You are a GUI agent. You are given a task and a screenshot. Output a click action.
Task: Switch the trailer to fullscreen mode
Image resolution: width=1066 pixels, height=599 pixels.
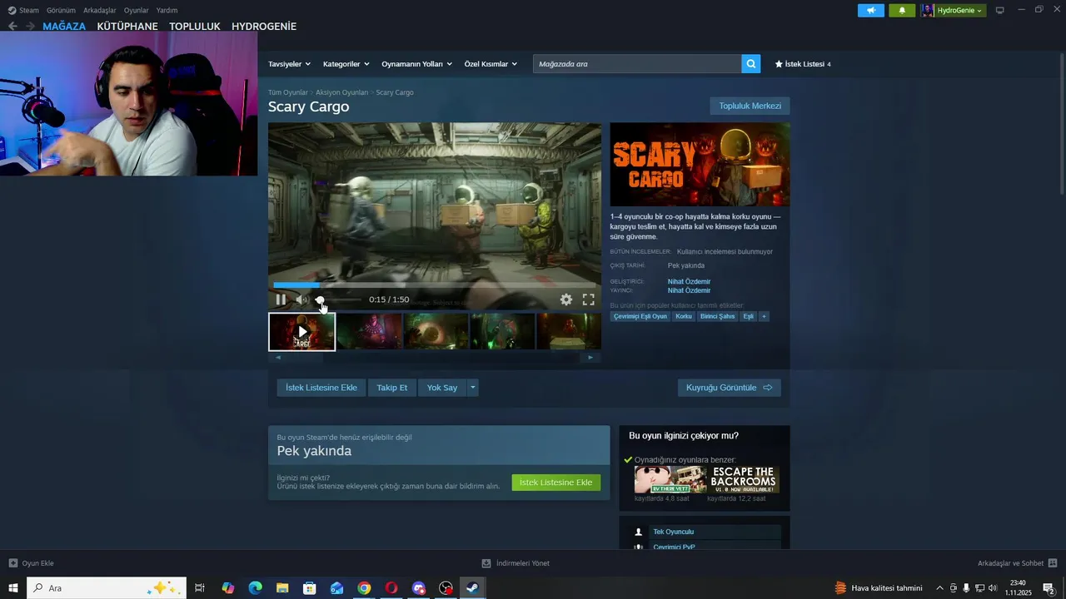coord(588,299)
